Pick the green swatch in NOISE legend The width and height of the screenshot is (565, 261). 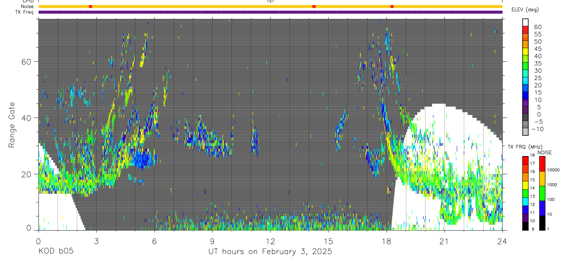[542, 193]
